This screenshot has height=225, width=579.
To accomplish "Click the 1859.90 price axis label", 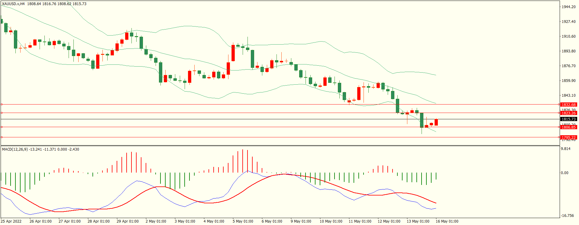I will [568, 81].
